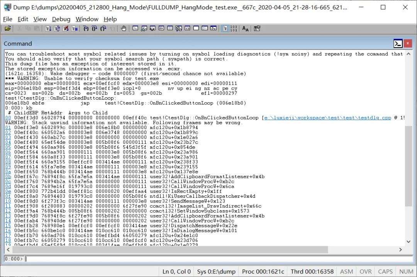Select stack frame 0f link
Screen dimensions: 417x277
(8, 196)
